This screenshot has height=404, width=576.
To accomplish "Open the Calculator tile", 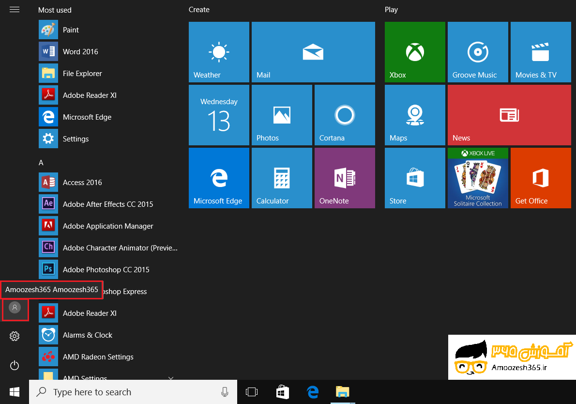I will 282,178.
